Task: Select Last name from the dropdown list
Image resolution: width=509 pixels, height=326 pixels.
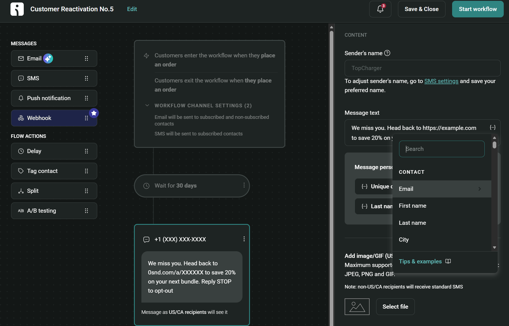Action: (x=442, y=223)
